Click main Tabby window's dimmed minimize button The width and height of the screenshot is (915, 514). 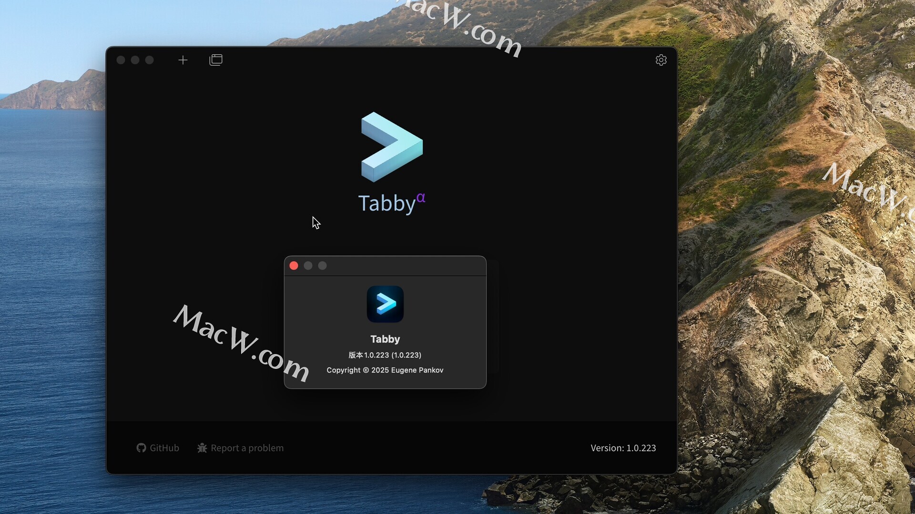point(135,60)
